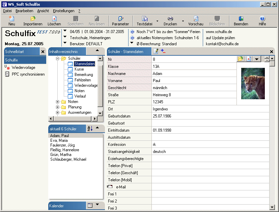Viewport: 279px width, 212px height.
Task: Click the Textdatei toolbar icon
Action: tap(144, 19)
